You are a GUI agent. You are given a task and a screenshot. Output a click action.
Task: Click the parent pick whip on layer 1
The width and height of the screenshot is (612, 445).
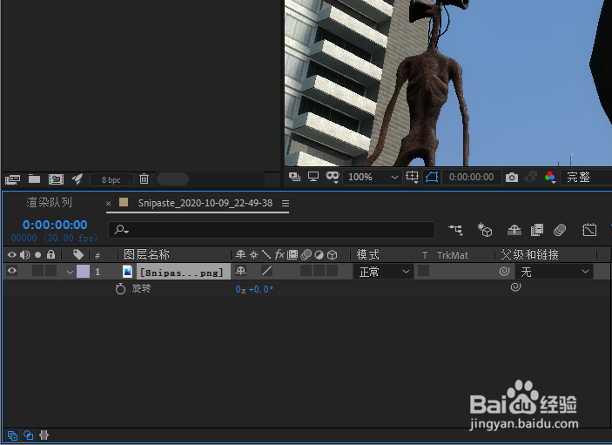[x=504, y=271]
